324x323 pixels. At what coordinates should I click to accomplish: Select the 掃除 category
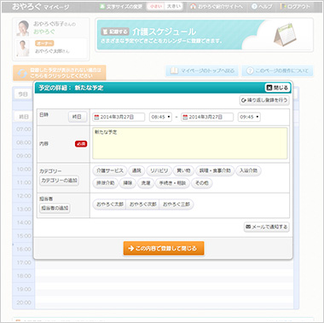[x=128, y=183]
